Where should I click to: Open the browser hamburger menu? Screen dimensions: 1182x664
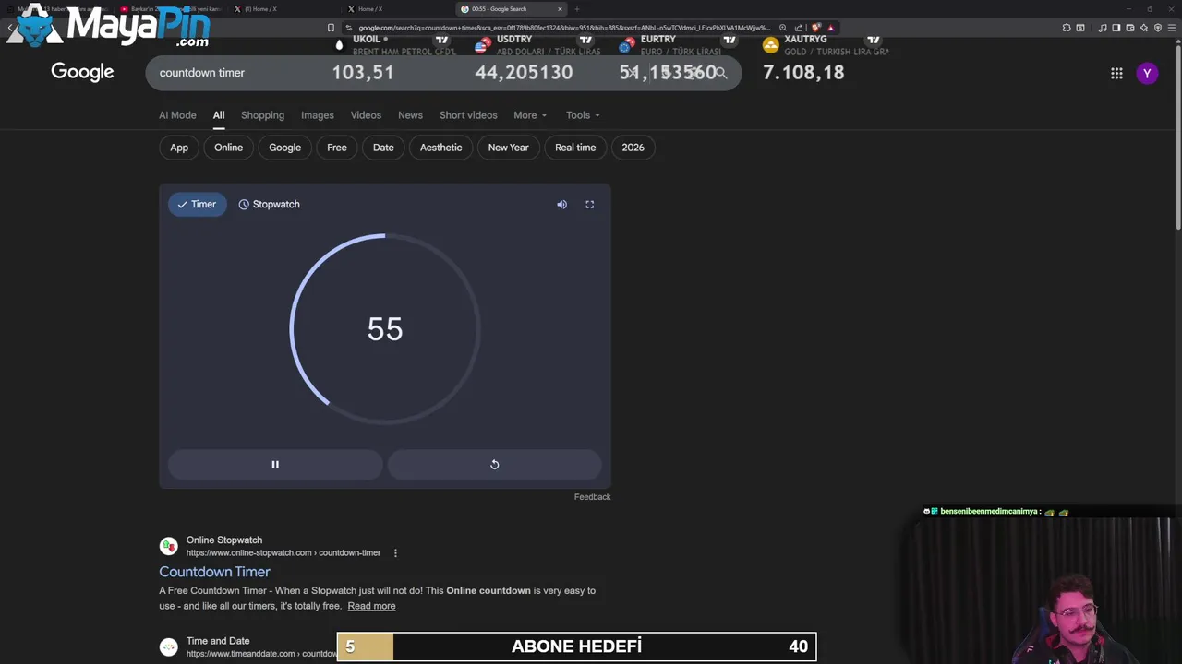click(1172, 28)
